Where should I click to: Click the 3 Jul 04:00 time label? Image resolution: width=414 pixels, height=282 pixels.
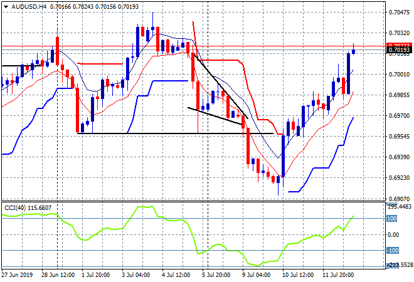[135, 275]
